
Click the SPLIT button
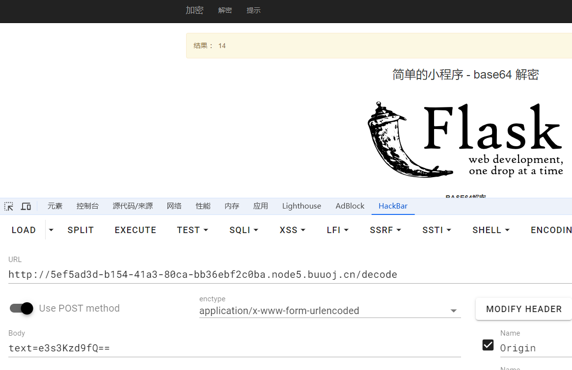pyautogui.click(x=81, y=230)
